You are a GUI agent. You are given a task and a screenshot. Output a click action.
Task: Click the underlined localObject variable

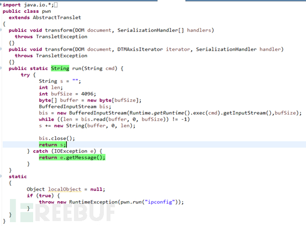coord(65,189)
